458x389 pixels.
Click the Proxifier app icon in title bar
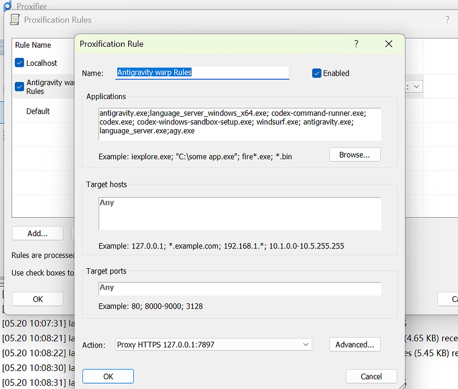pos(8,6)
